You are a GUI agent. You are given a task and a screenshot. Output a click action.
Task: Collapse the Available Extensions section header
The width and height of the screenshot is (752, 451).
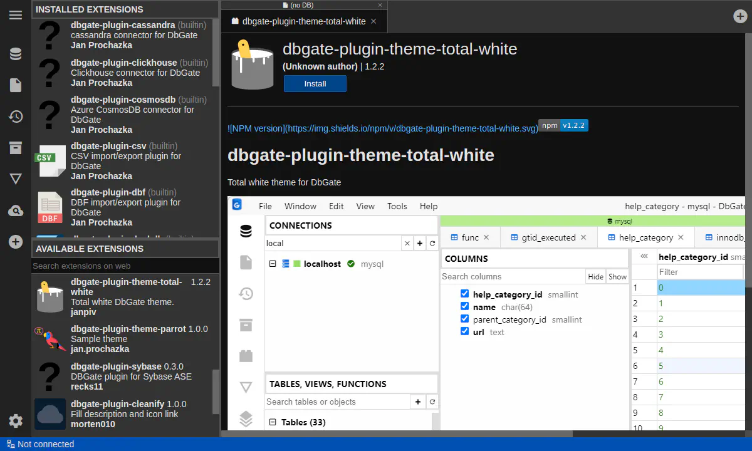point(125,249)
